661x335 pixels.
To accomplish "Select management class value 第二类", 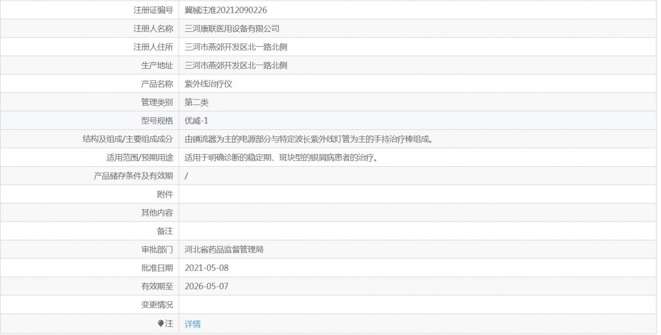I will pos(197,102).
